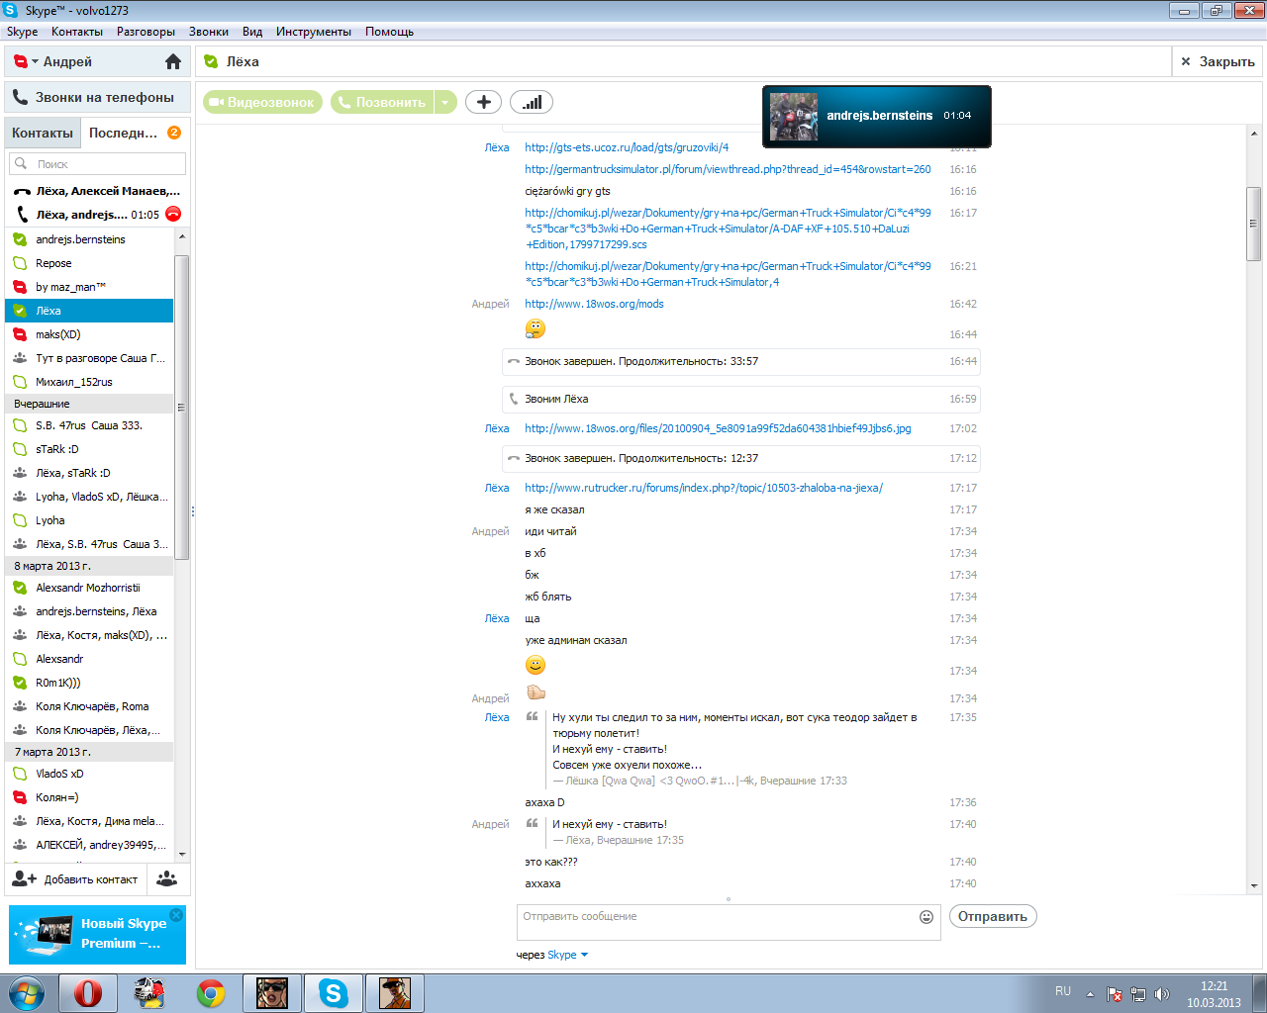1267x1013 pixels.
Task: Select contact Repose
Action: click(x=90, y=263)
